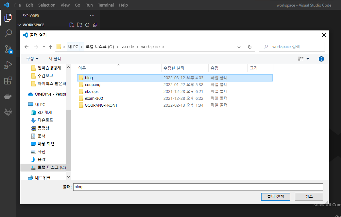Screen dimensions: 341x217
Task: Open view options dropdown arrow
Action: click(308, 59)
